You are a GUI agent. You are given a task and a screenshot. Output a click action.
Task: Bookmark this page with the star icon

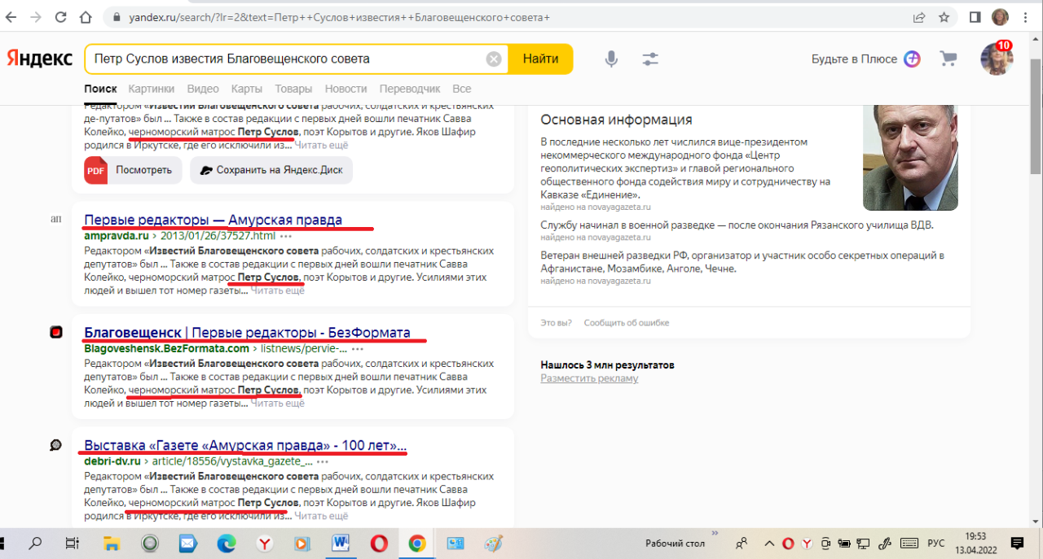(x=944, y=16)
